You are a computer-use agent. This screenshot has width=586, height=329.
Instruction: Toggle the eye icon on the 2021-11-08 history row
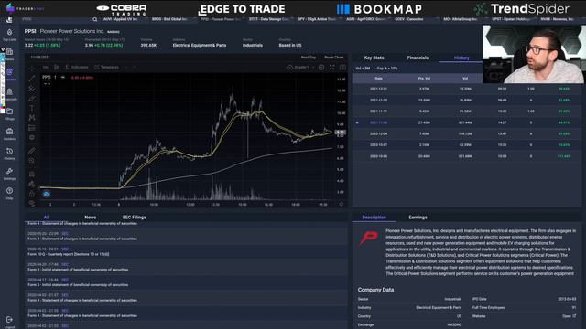[x=358, y=122]
